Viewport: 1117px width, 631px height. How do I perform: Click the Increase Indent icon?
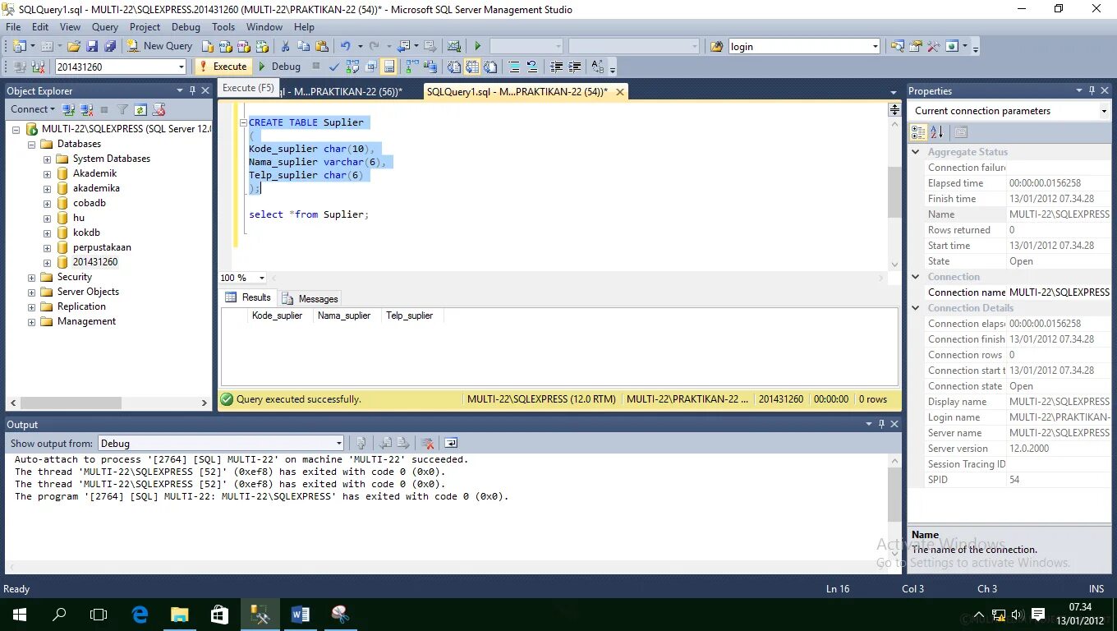click(x=574, y=67)
